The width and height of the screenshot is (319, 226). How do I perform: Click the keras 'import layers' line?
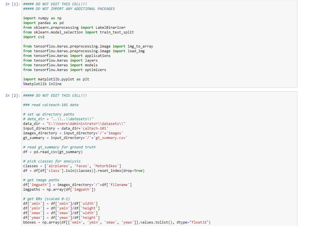60,60
